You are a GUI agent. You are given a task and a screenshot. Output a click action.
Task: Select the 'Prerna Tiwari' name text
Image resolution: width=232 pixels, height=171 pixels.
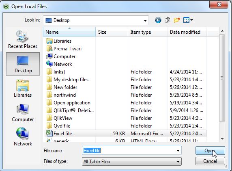[x=67, y=49]
